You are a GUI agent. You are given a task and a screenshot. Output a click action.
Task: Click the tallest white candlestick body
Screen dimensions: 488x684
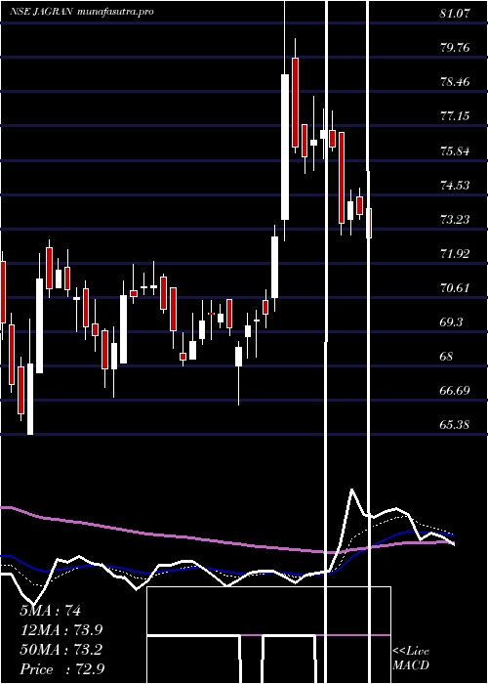[x=285, y=147]
